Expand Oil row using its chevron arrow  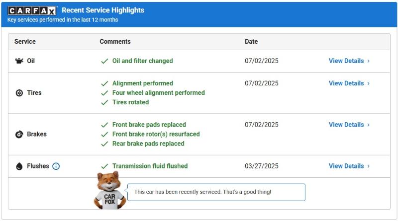point(369,61)
